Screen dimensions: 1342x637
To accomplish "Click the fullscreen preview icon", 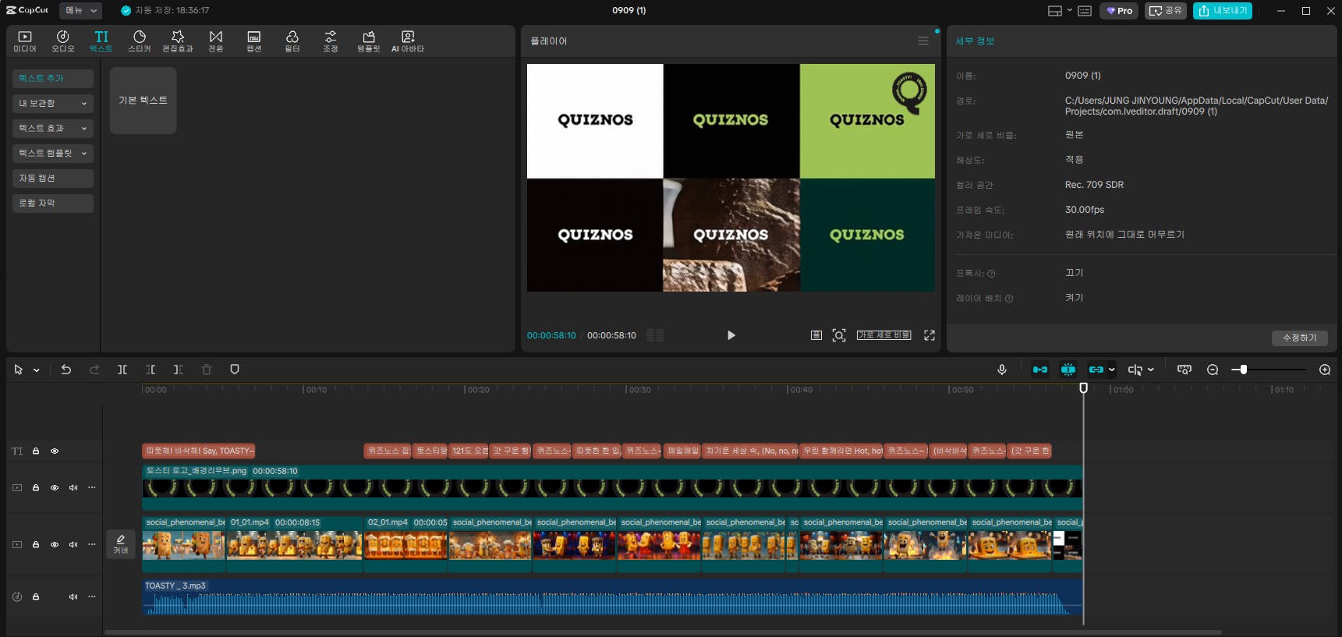I will point(929,335).
